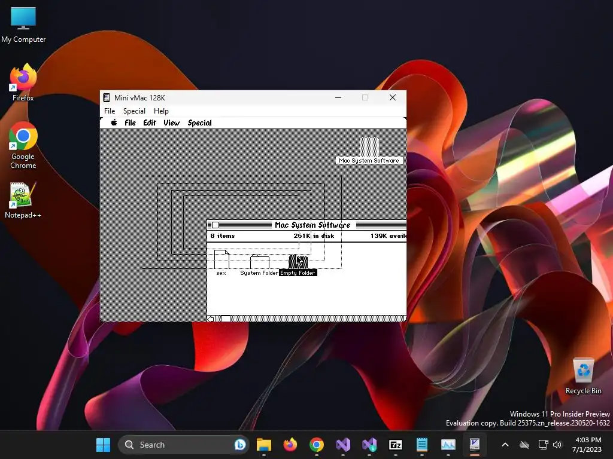
Task: Select the document icon above the first file label
Action: point(221,259)
